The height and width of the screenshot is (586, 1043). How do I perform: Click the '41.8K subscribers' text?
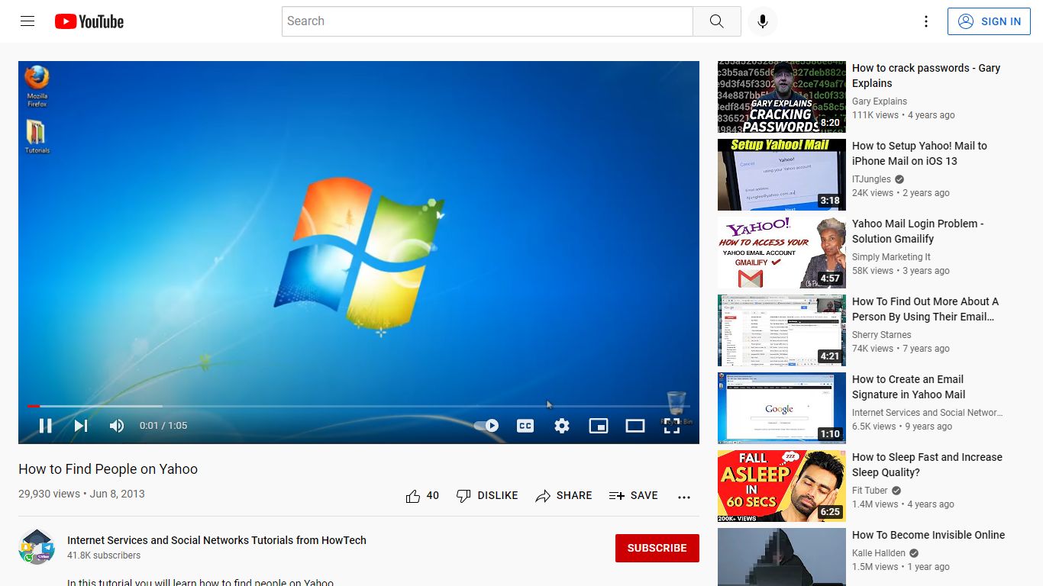(104, 555)
